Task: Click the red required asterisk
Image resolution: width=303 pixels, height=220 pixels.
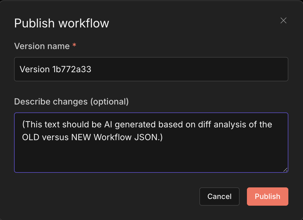Action: (x=74, y=46)
